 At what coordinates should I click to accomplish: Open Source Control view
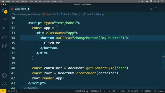4,28
